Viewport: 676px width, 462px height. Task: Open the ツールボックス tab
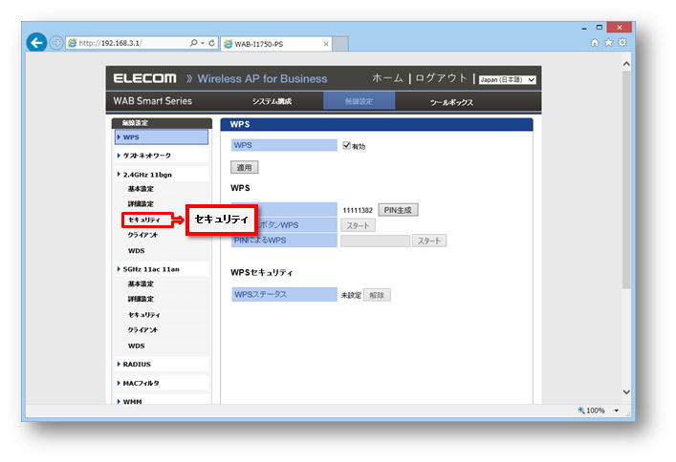tap(451, 102)
